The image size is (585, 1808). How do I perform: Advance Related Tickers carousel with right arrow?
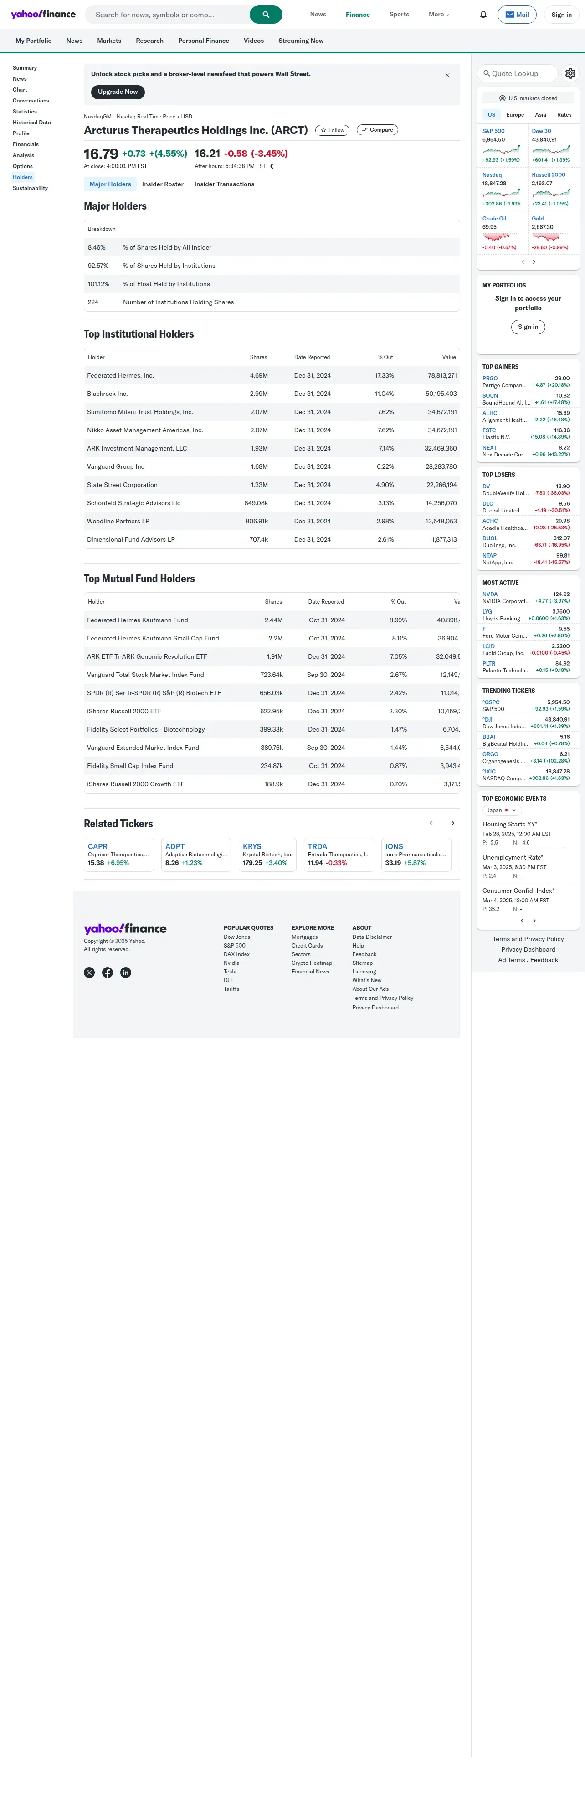tap(453, 823)
